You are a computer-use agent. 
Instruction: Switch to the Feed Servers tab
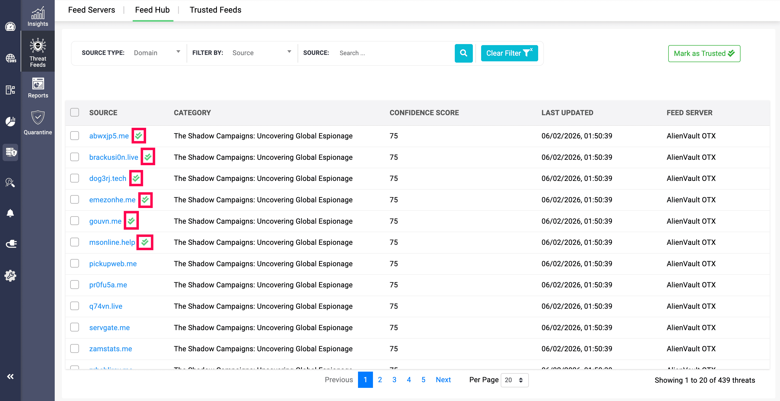click(x=91, y=10)
